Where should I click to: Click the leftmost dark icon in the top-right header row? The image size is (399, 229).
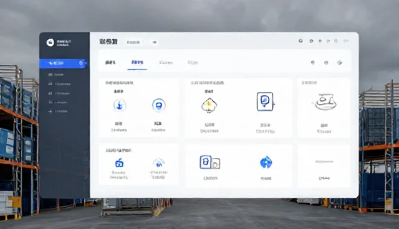(300, 41)
